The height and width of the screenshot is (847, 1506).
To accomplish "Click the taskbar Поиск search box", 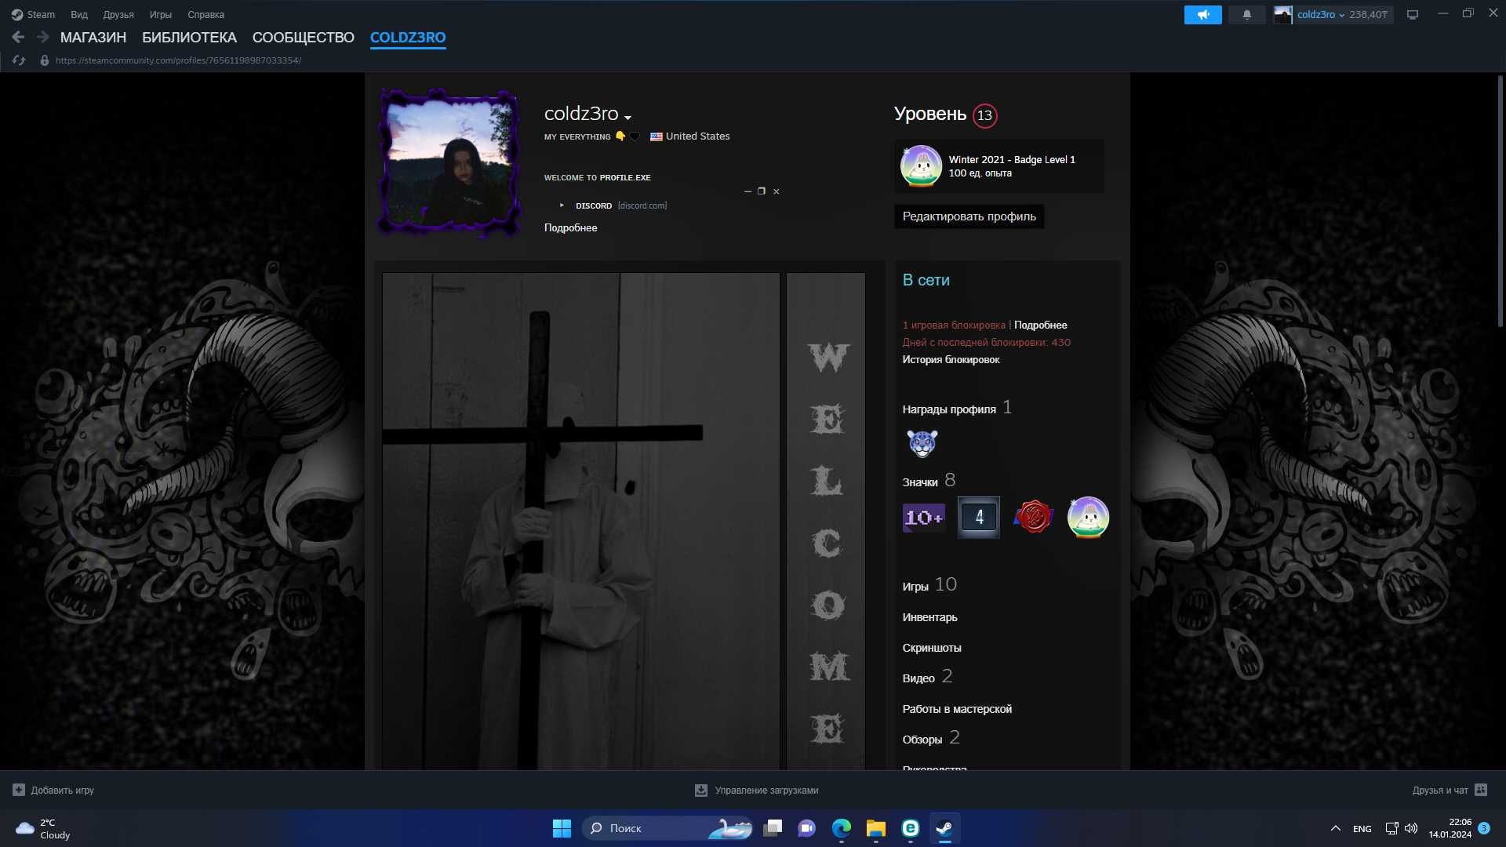I will pos(668,828).
